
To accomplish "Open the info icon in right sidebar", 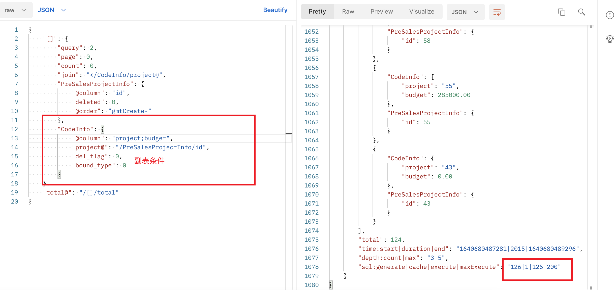I will [x=609, y=15].
